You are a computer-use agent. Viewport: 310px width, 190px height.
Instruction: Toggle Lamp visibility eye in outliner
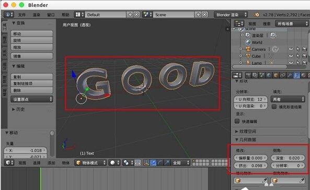pyautogui.click(x=291, y=63)
